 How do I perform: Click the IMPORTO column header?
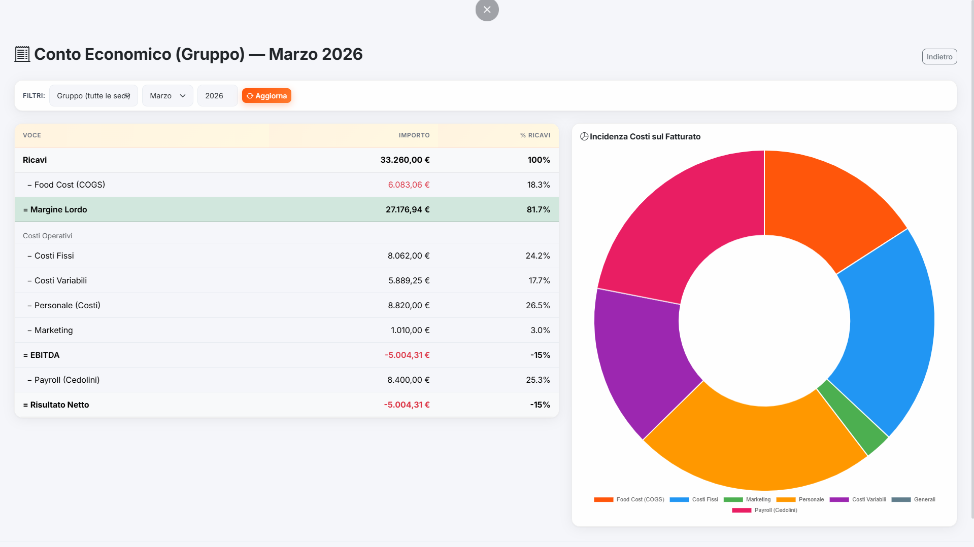tap(414, 135)
